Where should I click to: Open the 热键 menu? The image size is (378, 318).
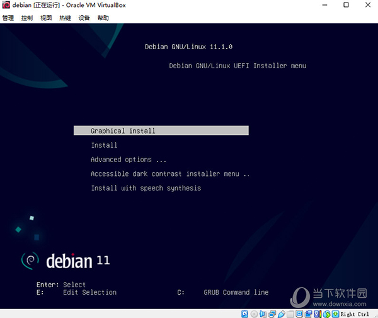pos(65,18)
